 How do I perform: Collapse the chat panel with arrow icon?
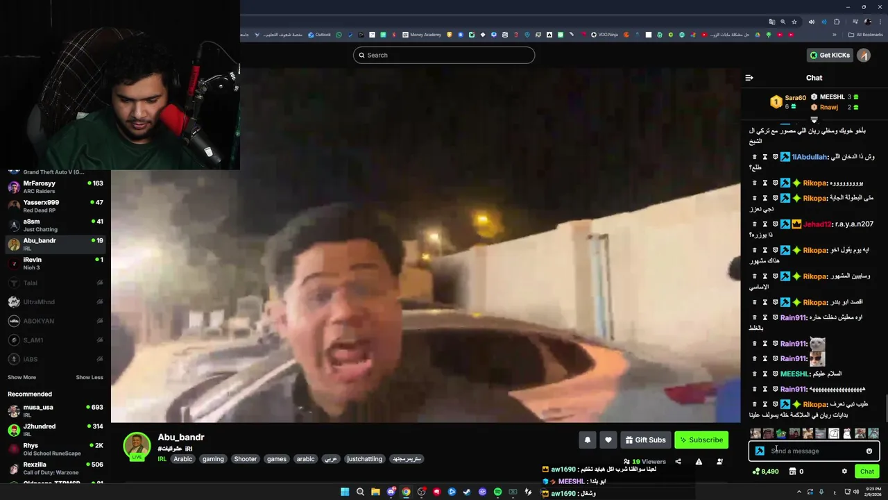(749, 78)
